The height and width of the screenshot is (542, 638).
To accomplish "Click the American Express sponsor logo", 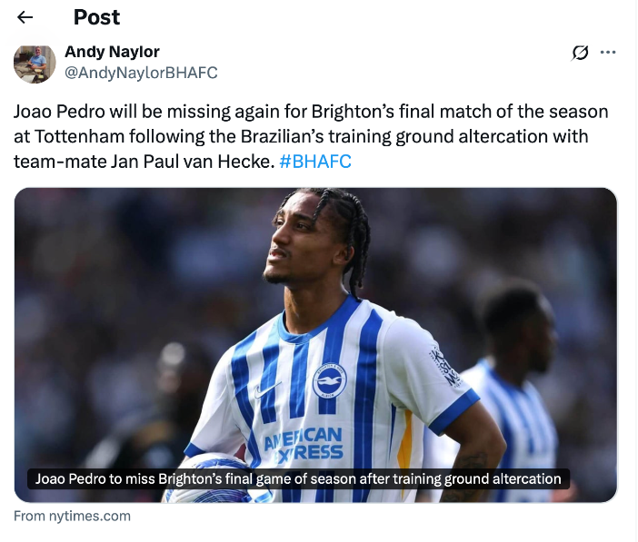I will click(303, 445).
